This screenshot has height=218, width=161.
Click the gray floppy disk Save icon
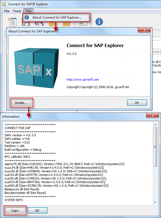26,24
